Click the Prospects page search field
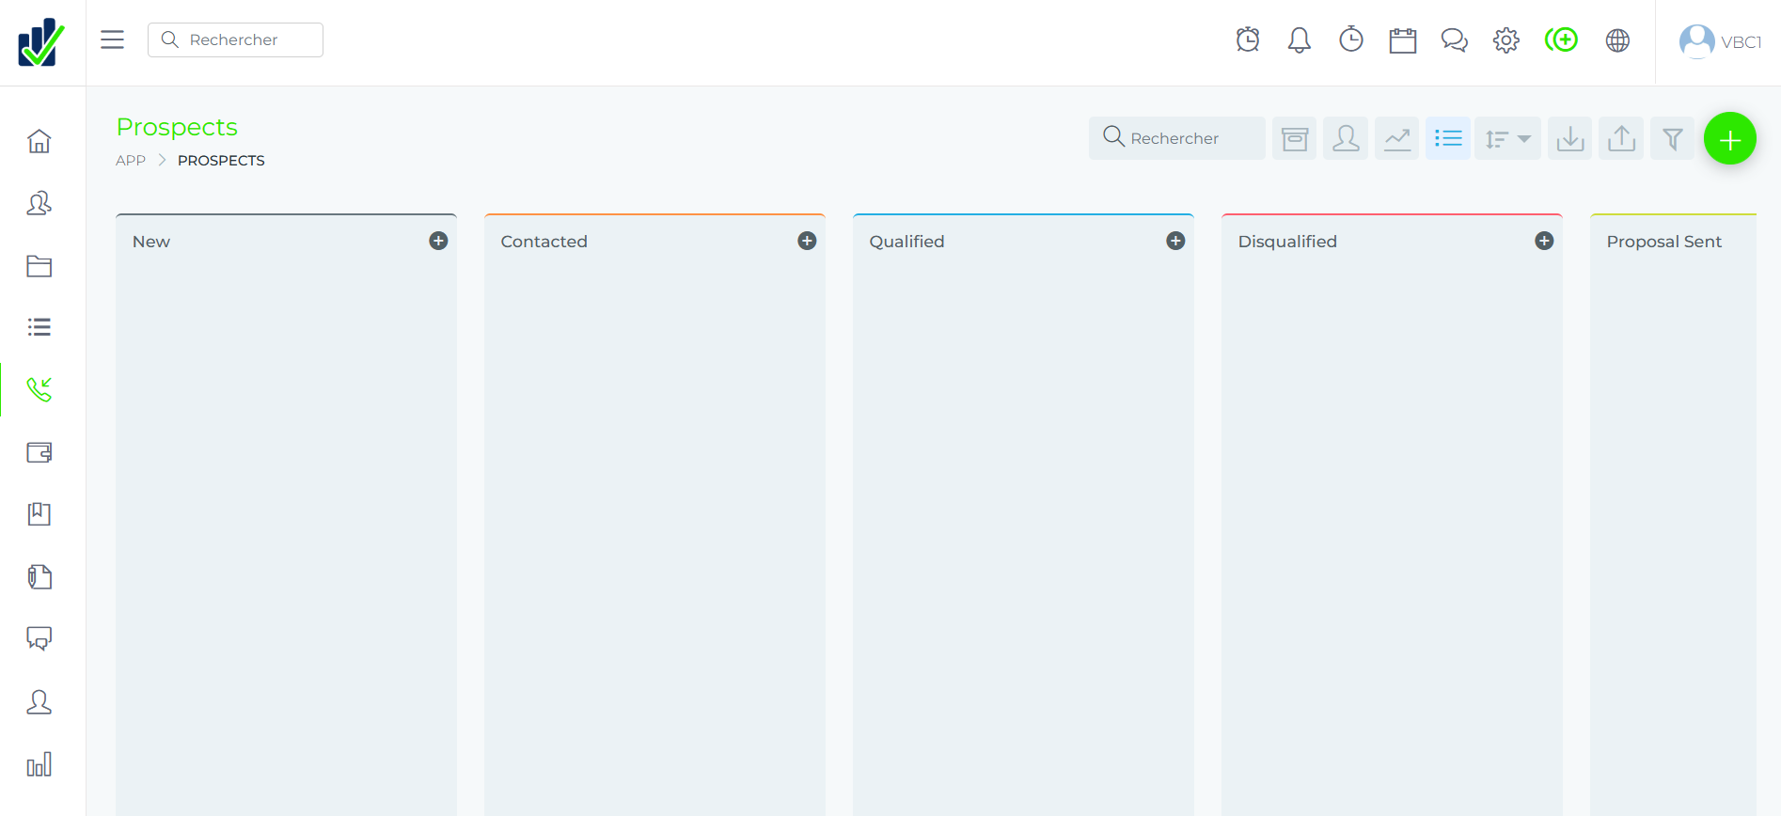The height and width of the screenshot is (816, 1781). 1177,138
